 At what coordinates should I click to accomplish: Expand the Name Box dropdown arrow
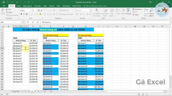[20, 22]
